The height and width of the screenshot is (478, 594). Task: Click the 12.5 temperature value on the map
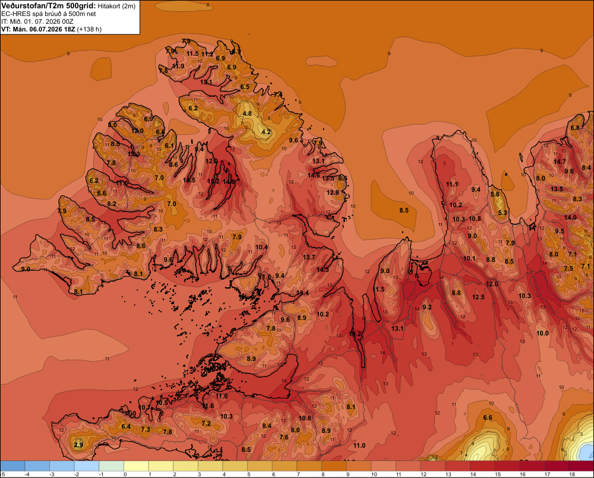point(478,297)
